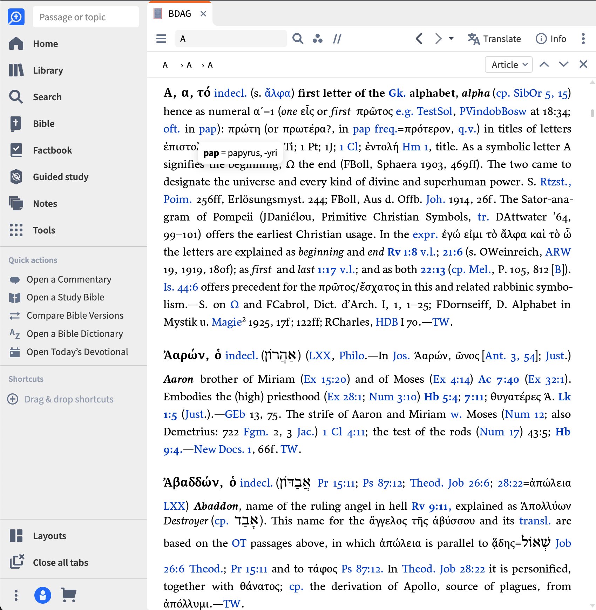Click the third breadcrumb › A
This screenshot has width=596, height=610.
click(207, 65)
